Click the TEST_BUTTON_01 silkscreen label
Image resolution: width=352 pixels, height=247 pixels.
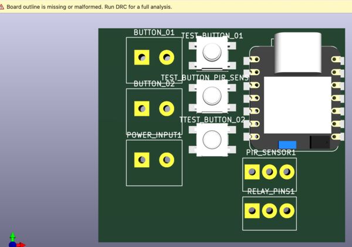pos(212,35)
